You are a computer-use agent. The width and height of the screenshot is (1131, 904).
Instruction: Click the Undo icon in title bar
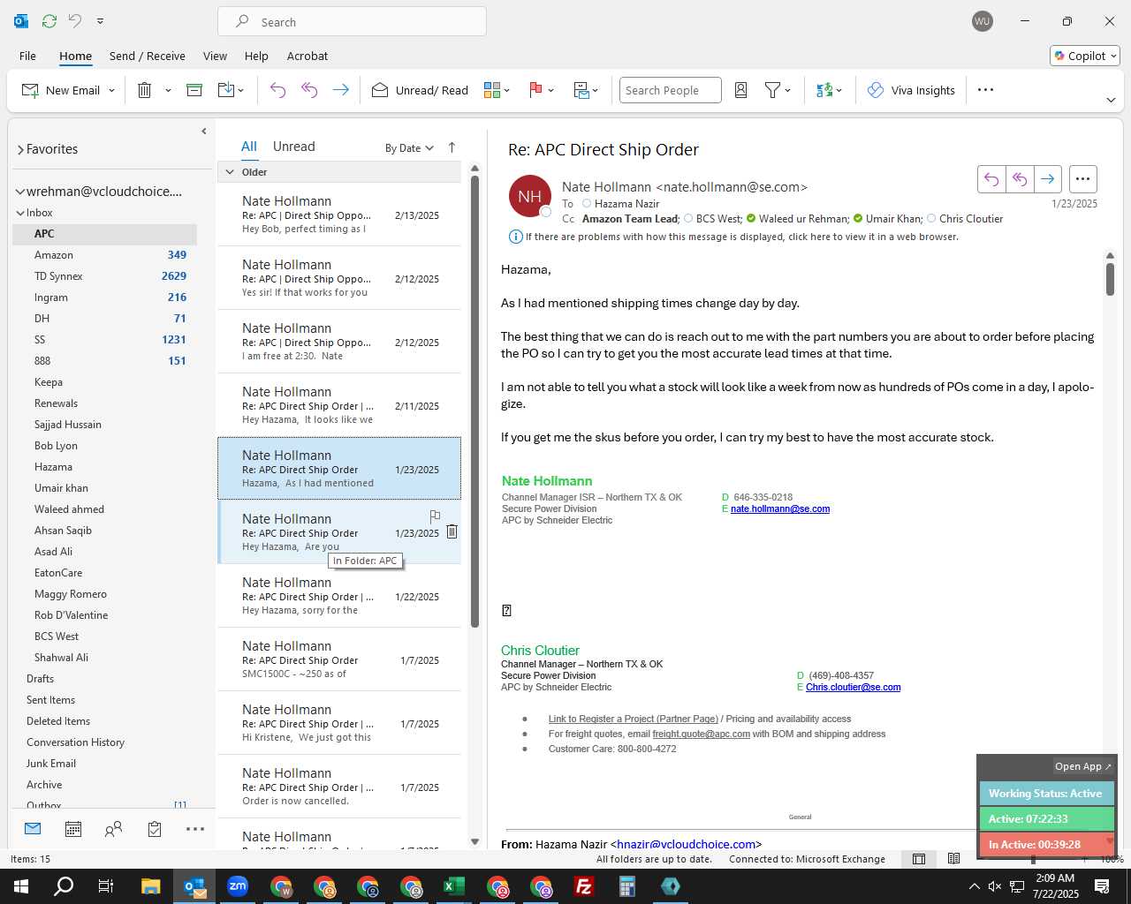coord(75,21)
